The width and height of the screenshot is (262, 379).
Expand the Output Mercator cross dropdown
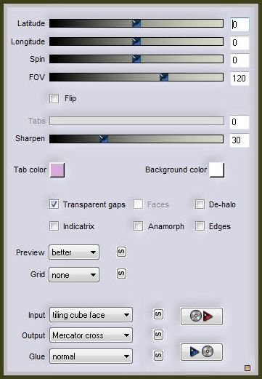(91, 335)
